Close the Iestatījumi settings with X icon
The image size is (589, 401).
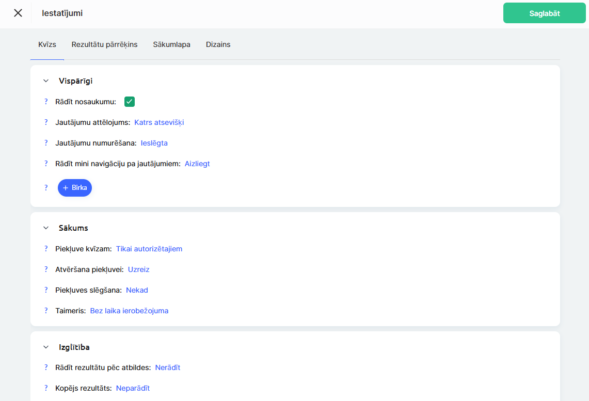(x=18, y=13)
